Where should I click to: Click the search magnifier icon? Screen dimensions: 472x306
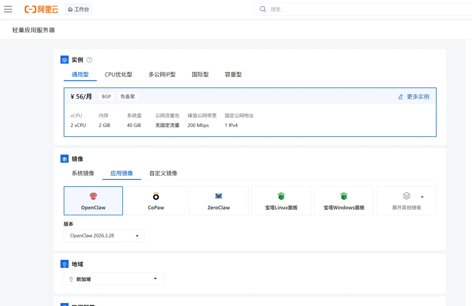[263, 9]
